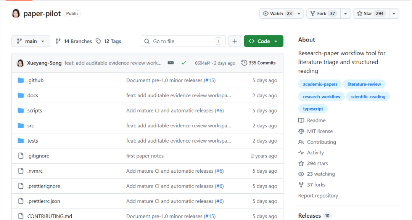Click the people icon beside Contributing
The width and height of the screenshot is (412, 220).
pyautogui.click(x=301, y=142)
